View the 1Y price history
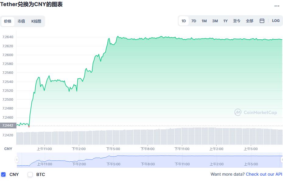 click(x=225, y=20)
